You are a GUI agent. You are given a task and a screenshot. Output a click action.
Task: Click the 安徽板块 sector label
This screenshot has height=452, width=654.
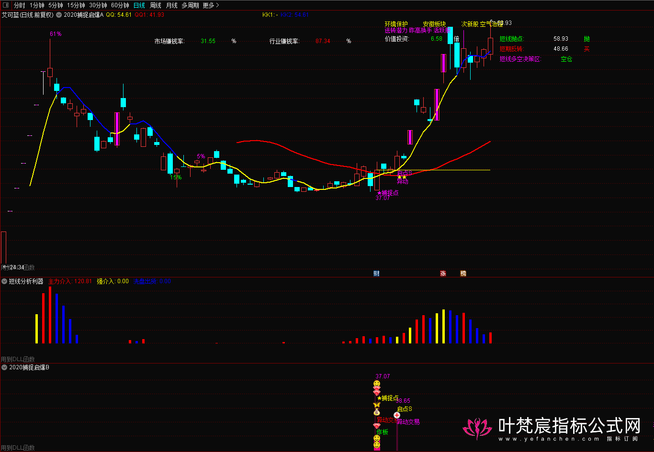click(434, 24)
